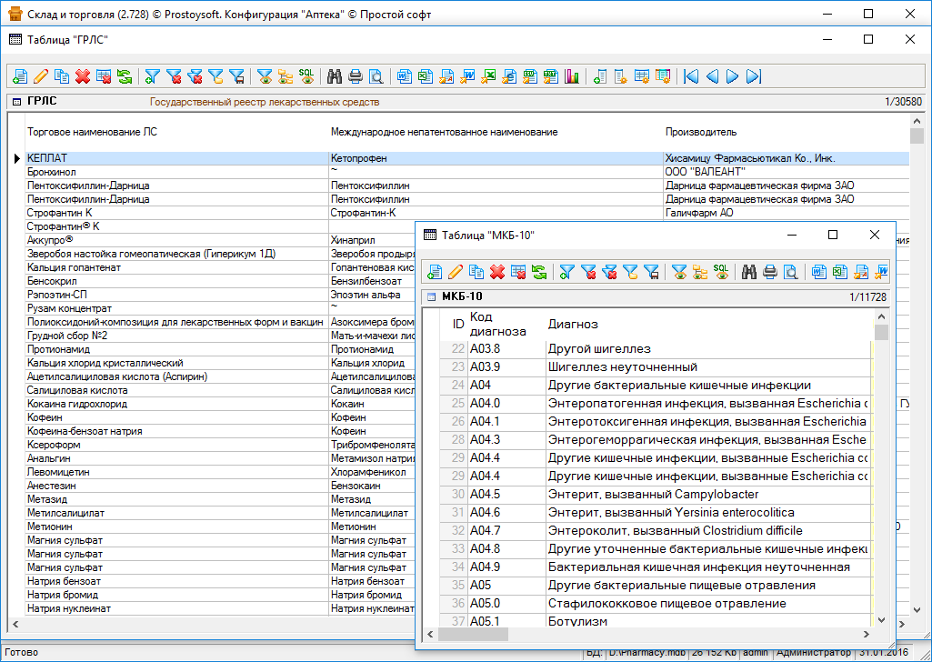The image size is (932, 662).
Task: Click the 'Администратор' status bar entry
Action: point(814,652)
